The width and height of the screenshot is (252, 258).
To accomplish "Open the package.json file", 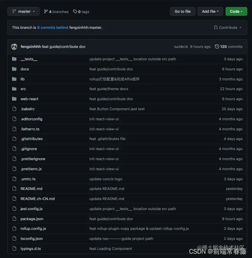I will [32, 219].
